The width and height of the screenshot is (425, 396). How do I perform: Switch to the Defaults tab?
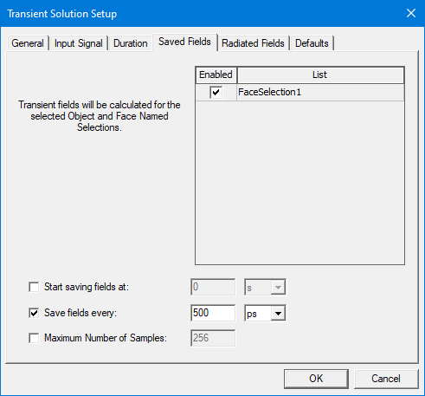point(312,43)
